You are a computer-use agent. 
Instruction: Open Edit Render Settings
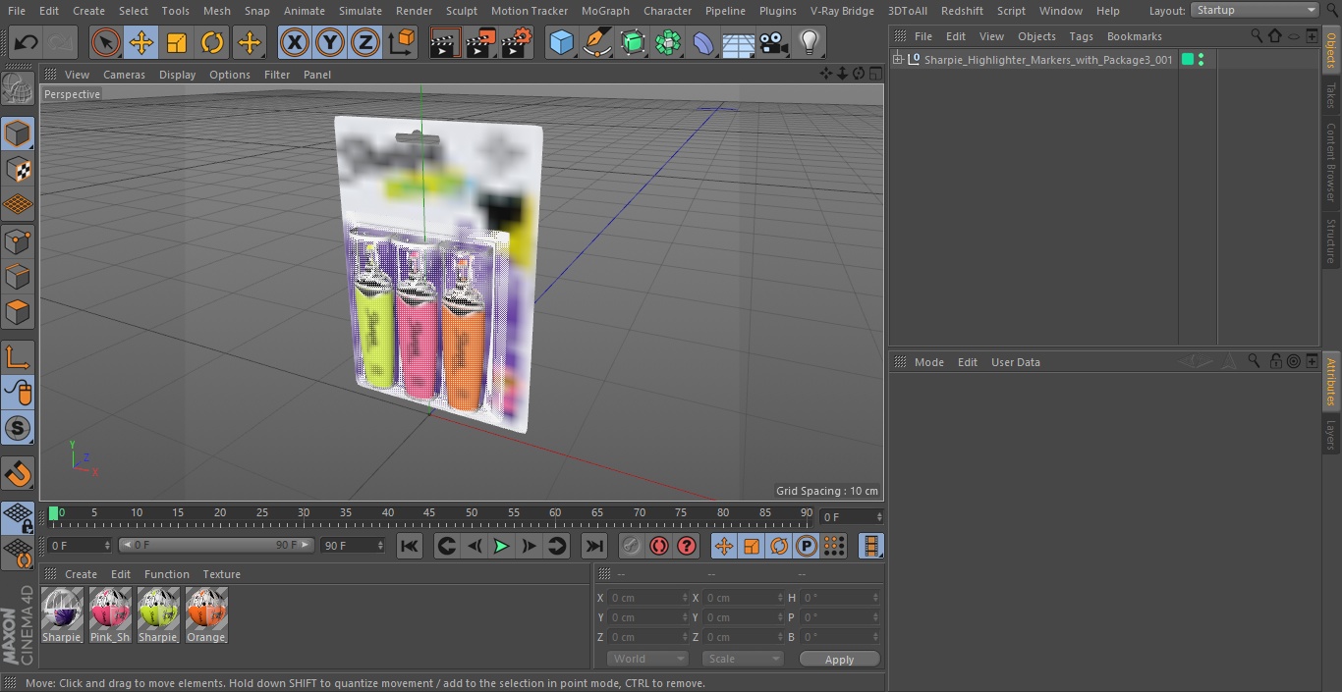[x=517, y=42]
